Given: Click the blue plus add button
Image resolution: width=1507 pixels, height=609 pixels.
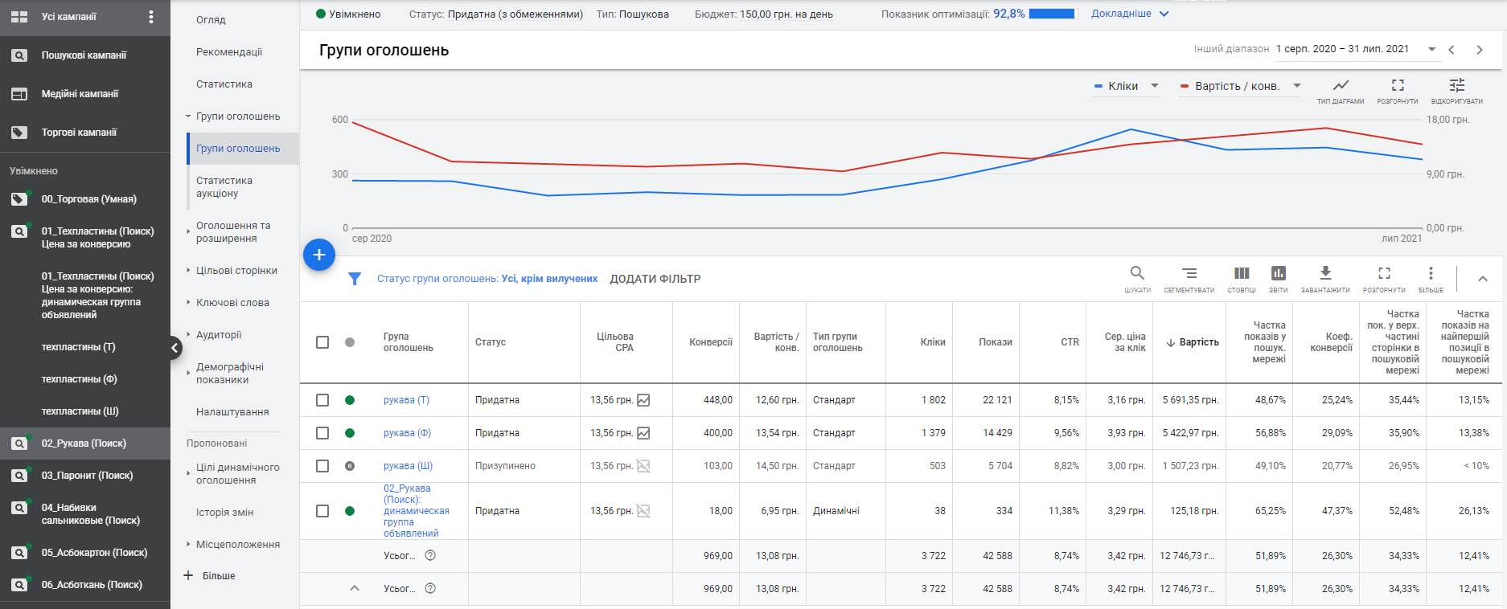Looking at the screenshot, I should 319,255.
